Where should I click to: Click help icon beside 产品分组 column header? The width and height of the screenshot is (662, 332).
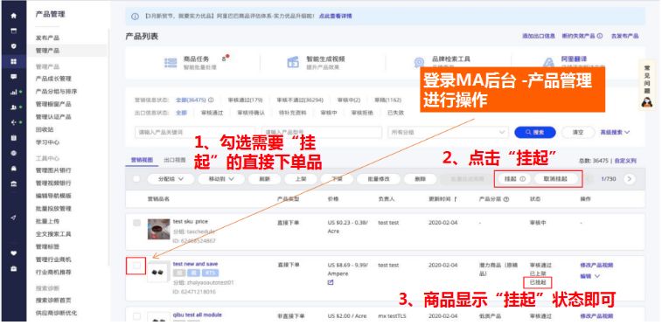tap(505, 199)
